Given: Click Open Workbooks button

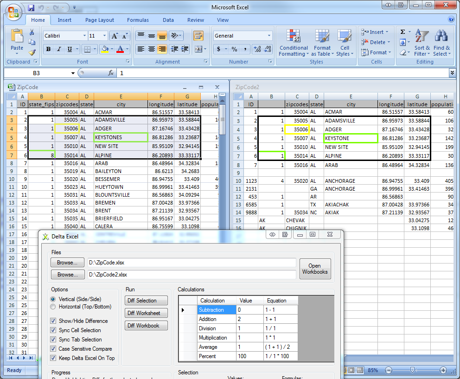Looking at the screenshot, I should point(315,269).
